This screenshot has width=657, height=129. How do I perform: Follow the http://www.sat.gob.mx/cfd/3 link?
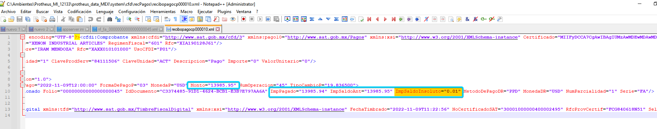point(204,37)
